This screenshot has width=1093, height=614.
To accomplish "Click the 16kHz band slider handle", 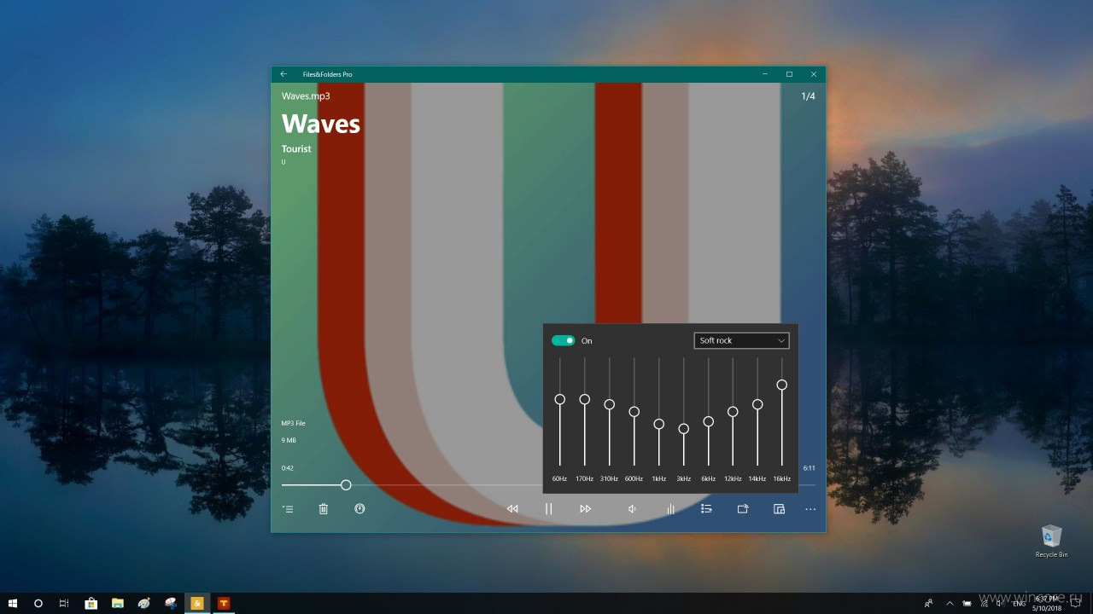I will 781,385.
